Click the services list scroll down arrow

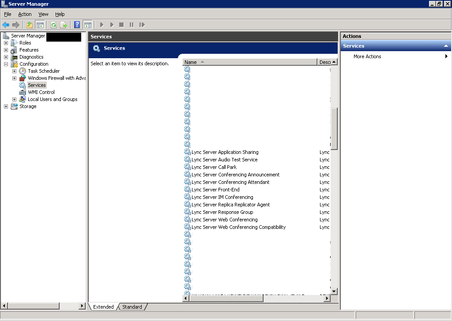[x=334, y=291]
